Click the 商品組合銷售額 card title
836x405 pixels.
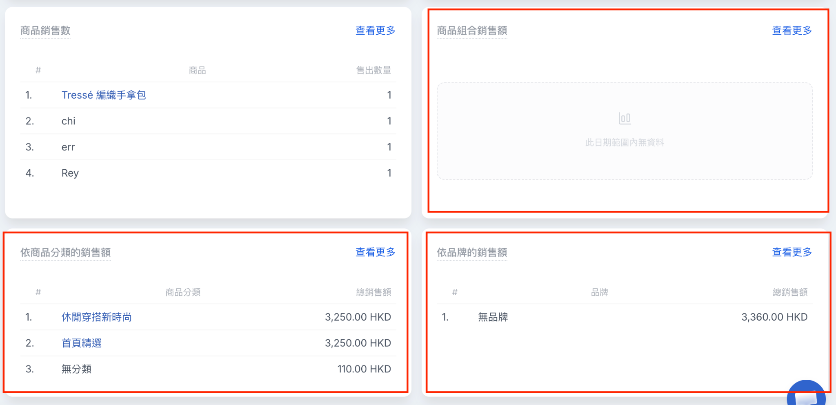tap(472, 31)
